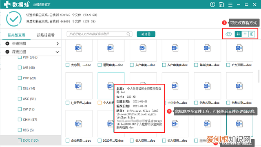Tick the JSP (12) type checkbox

[x=20, y=109]
